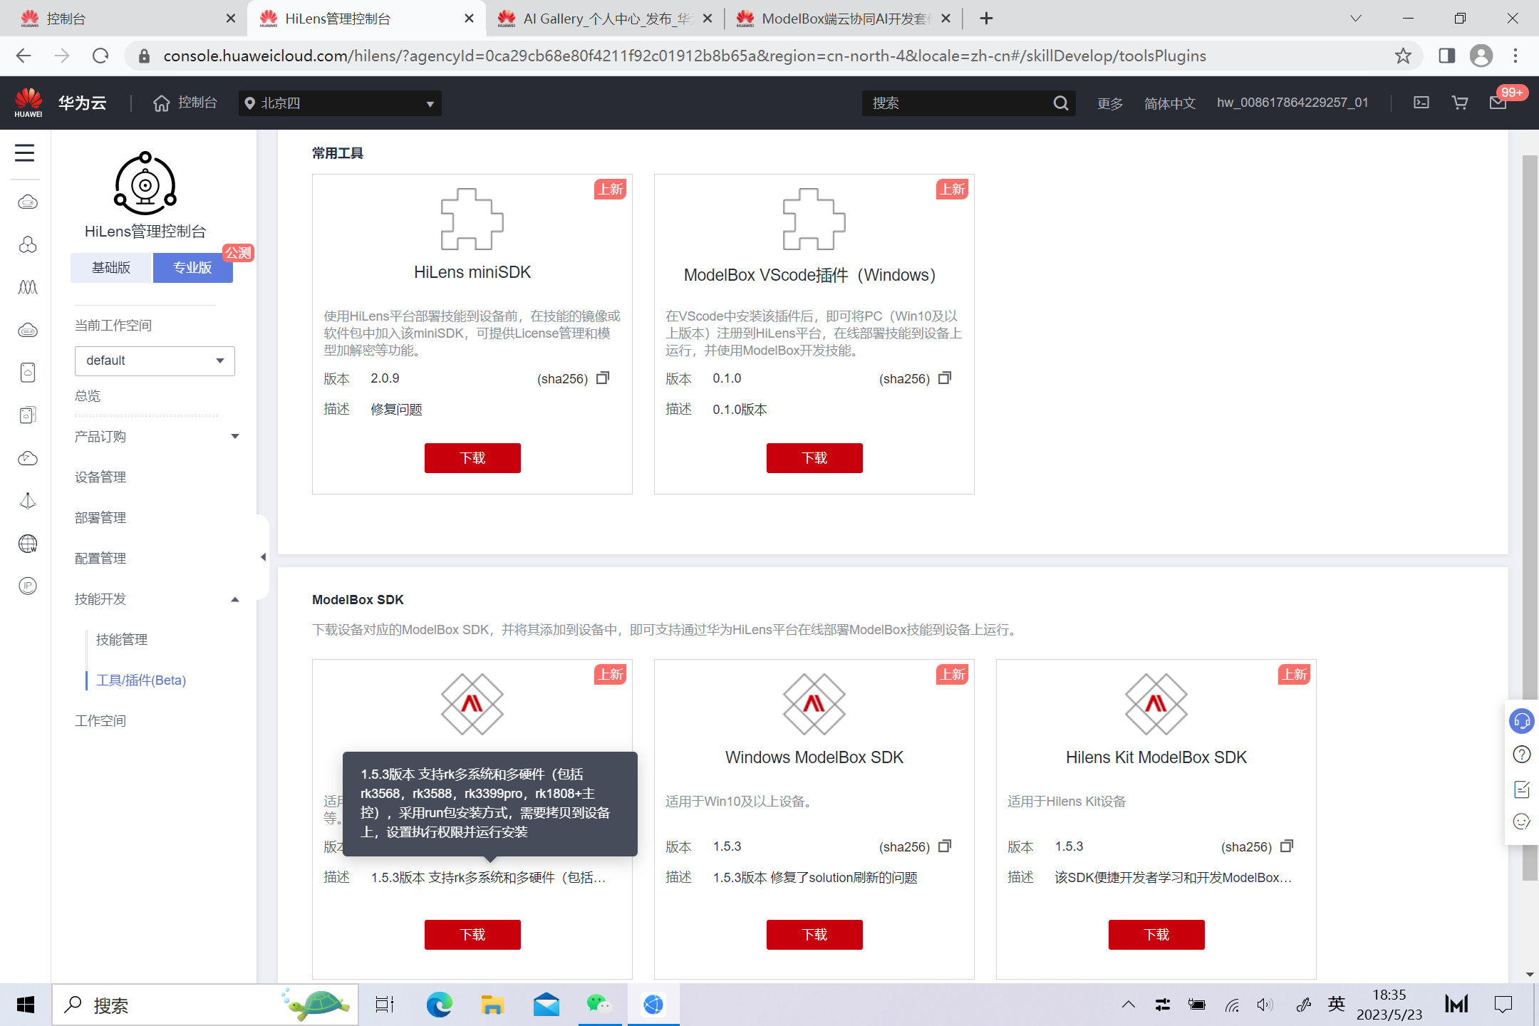
Task: Switch to the 基础版 edition
Action: (111, 267)
